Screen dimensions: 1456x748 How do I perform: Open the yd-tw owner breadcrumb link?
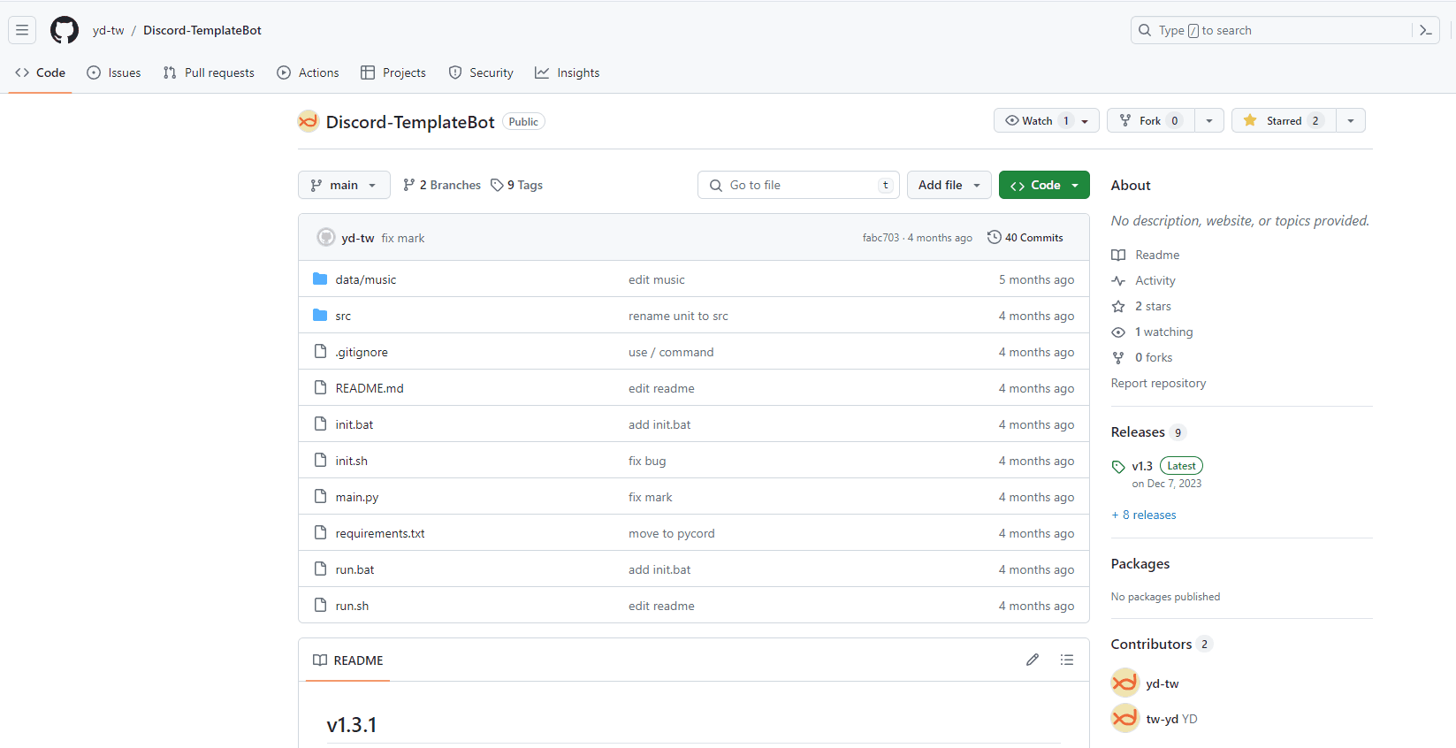tap(109, 30)
